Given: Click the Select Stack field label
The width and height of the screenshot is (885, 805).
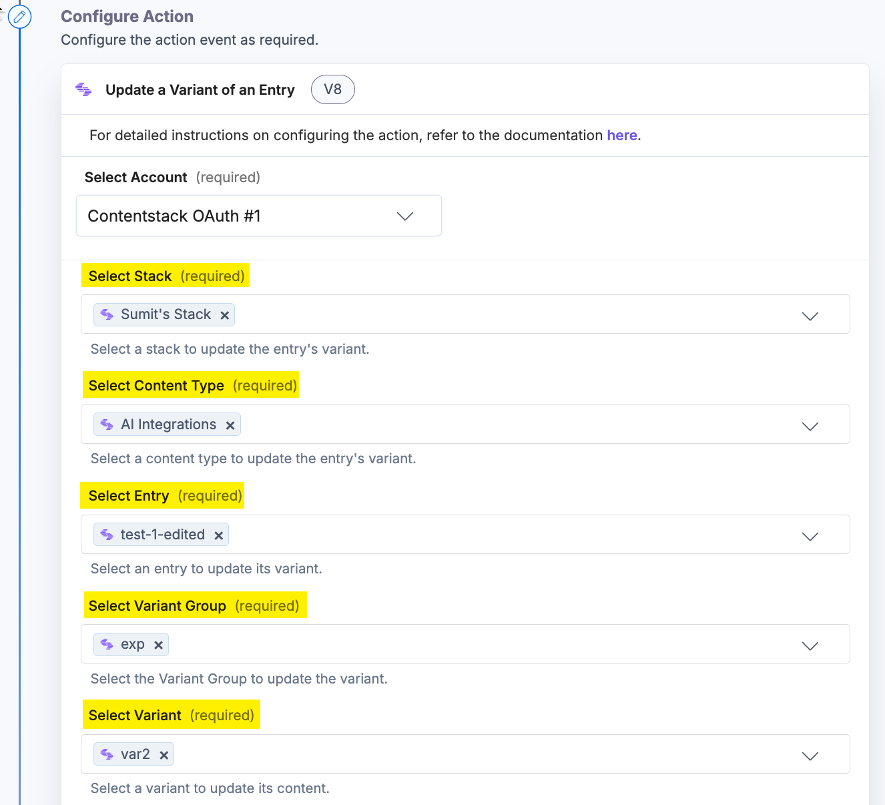Looking at the screenshot, I should pos(130,276).
